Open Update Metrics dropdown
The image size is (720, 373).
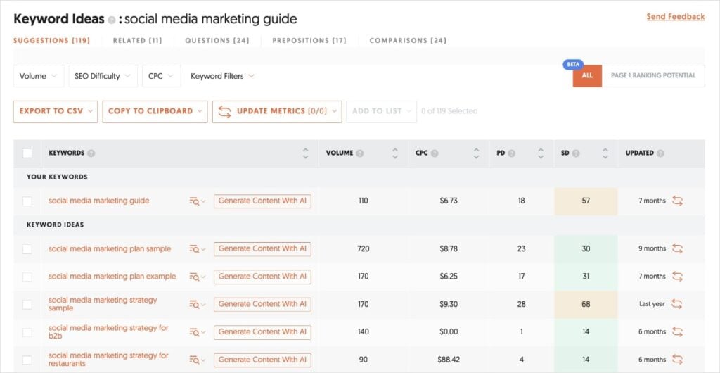277,112
